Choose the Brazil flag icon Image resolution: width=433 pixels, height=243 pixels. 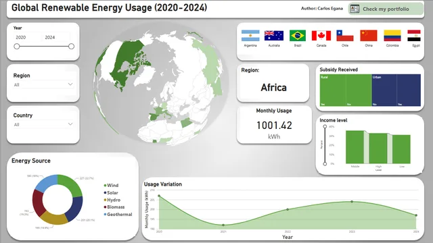click(298, 36)
